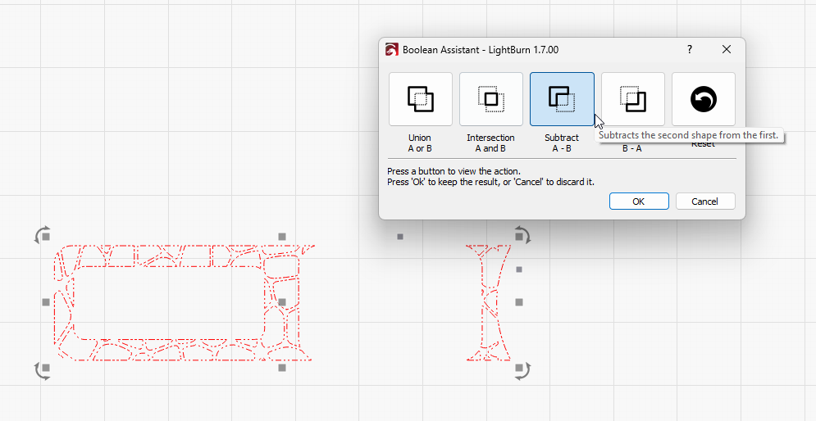The height and width of the screenshot is (421, 816).
Task: Click the Reset undo-arrow button
Action: click(704, 99)
